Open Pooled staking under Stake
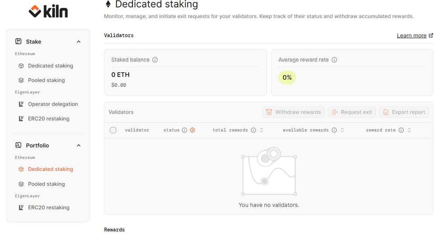Viewport: 448px width, 235px height. click(x=46, y=80)
